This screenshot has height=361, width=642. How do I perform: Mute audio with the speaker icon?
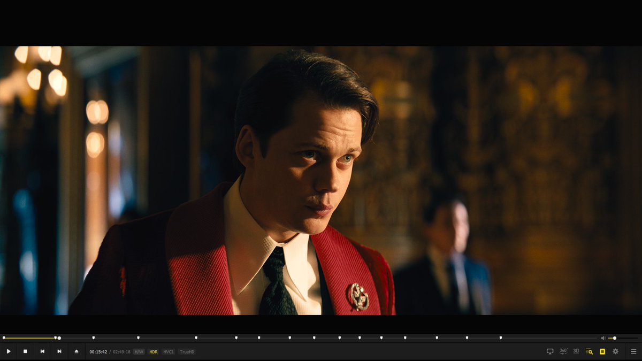pyautogui.click(x=603, y=338)
